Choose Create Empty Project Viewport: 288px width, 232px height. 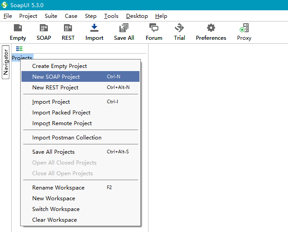80,66
